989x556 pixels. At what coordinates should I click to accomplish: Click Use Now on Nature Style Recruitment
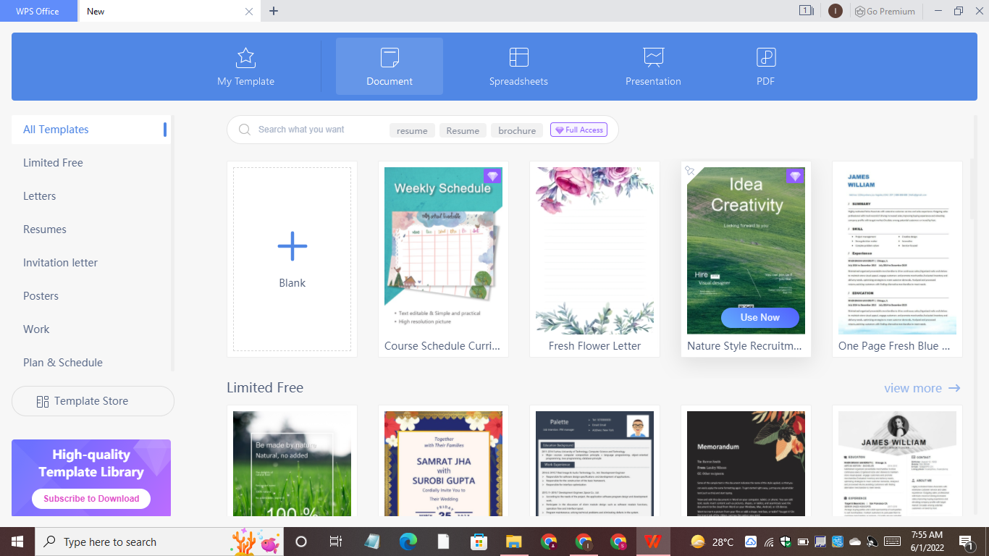click(759, 317)
